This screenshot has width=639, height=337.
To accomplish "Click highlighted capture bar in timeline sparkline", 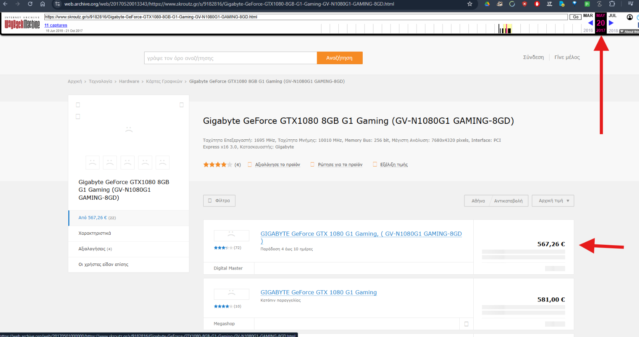I will point(506,29).
